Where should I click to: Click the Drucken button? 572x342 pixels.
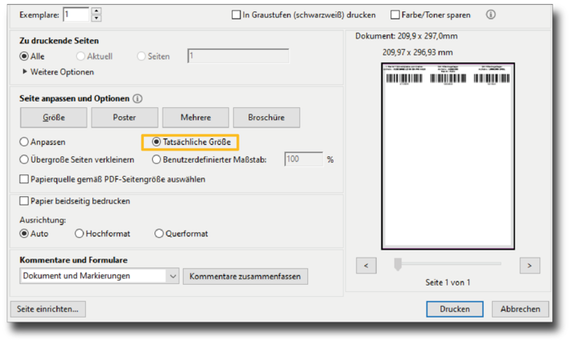tap(454, 309)
